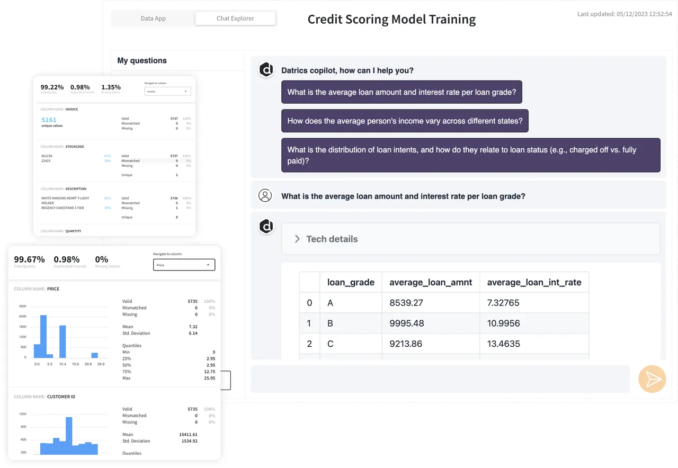Expand the Tech details section
This screenshot has width=678, height=468.
coord(470,239)
